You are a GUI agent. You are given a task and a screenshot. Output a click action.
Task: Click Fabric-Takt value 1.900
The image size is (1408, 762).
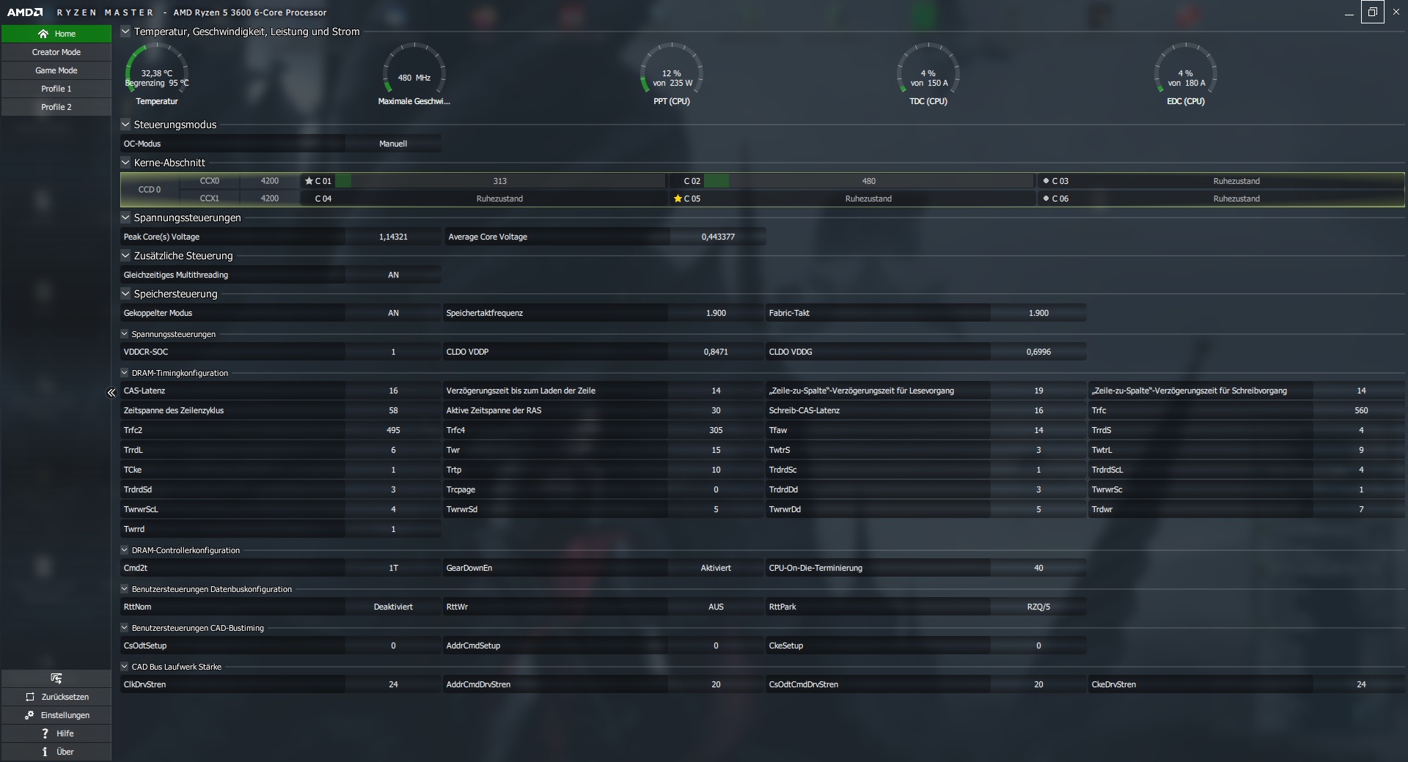click(x=1038, y=313)
